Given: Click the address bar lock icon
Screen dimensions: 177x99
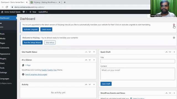Looking at the screenshot, I should (12, 7).
